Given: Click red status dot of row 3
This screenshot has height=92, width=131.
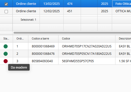Looking at the screenshot, I should click(x=6, y=61).
